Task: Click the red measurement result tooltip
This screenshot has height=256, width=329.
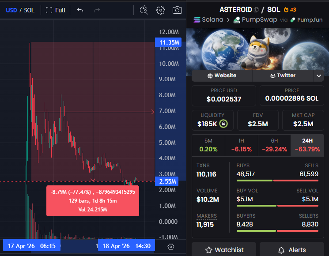Action: coord(93,201)
